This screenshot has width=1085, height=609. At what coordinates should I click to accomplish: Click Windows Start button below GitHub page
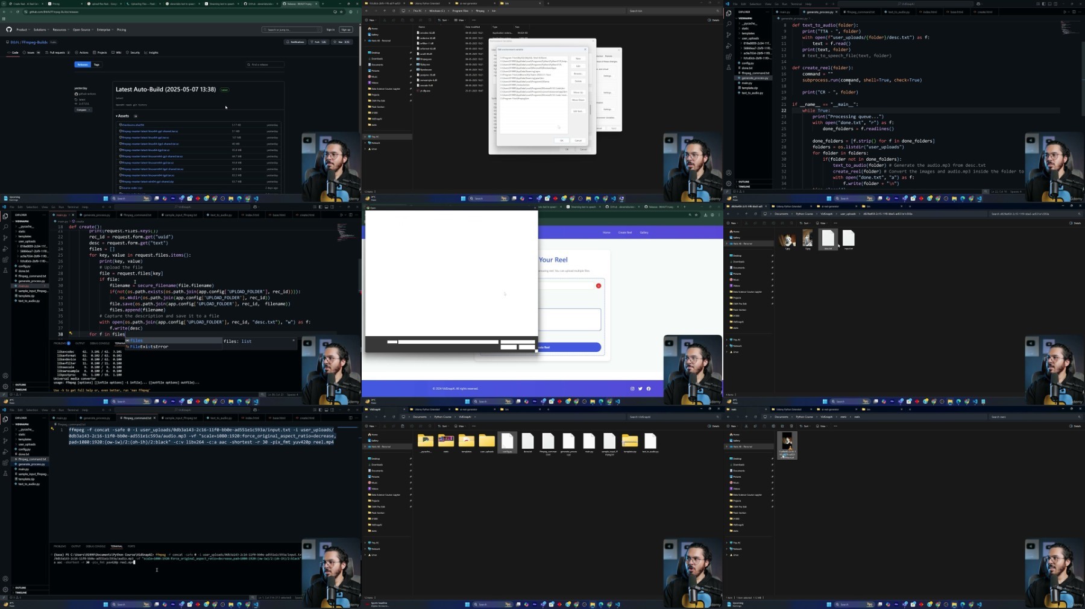pos(105,198)
